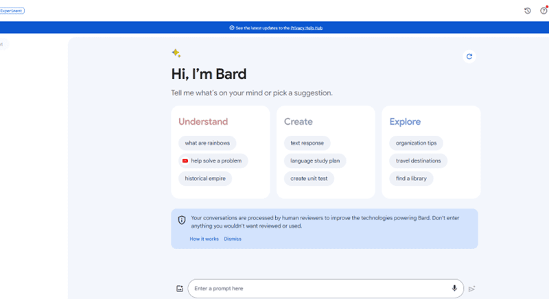Click the Explore card heading
The width and height of the screenshot is (549, 299).
(x=405, y=121)
